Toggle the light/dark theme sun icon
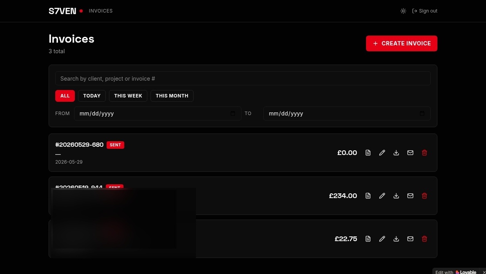 [403, 11]
